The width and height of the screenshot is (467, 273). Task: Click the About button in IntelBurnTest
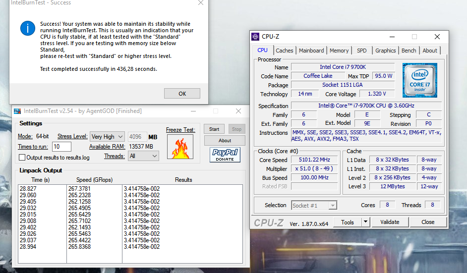coord(225,141)
